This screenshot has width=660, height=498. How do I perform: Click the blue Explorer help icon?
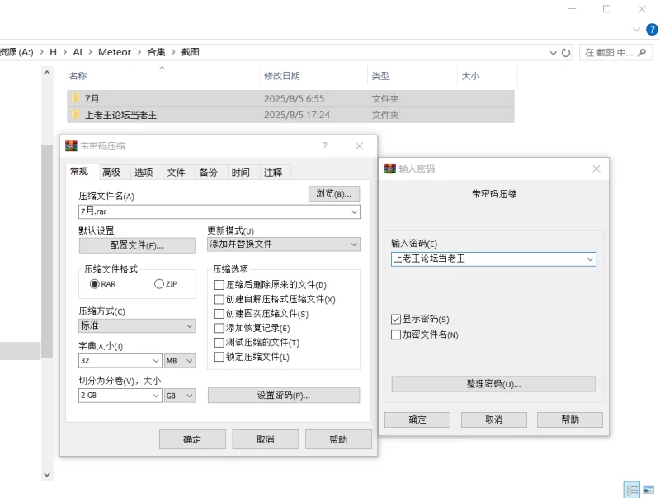(x=653, y=29)
